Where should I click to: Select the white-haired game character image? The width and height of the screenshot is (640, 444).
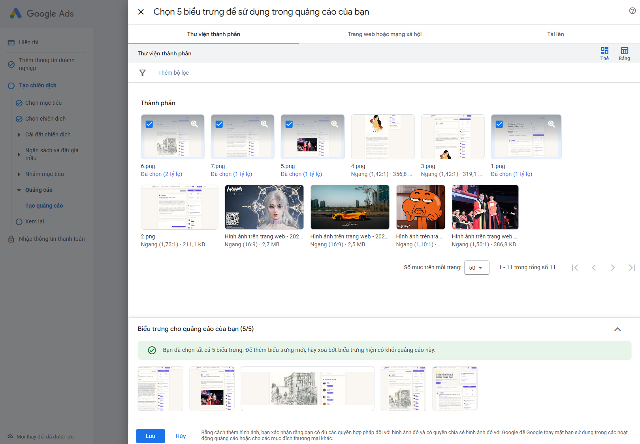click(264, 207)
